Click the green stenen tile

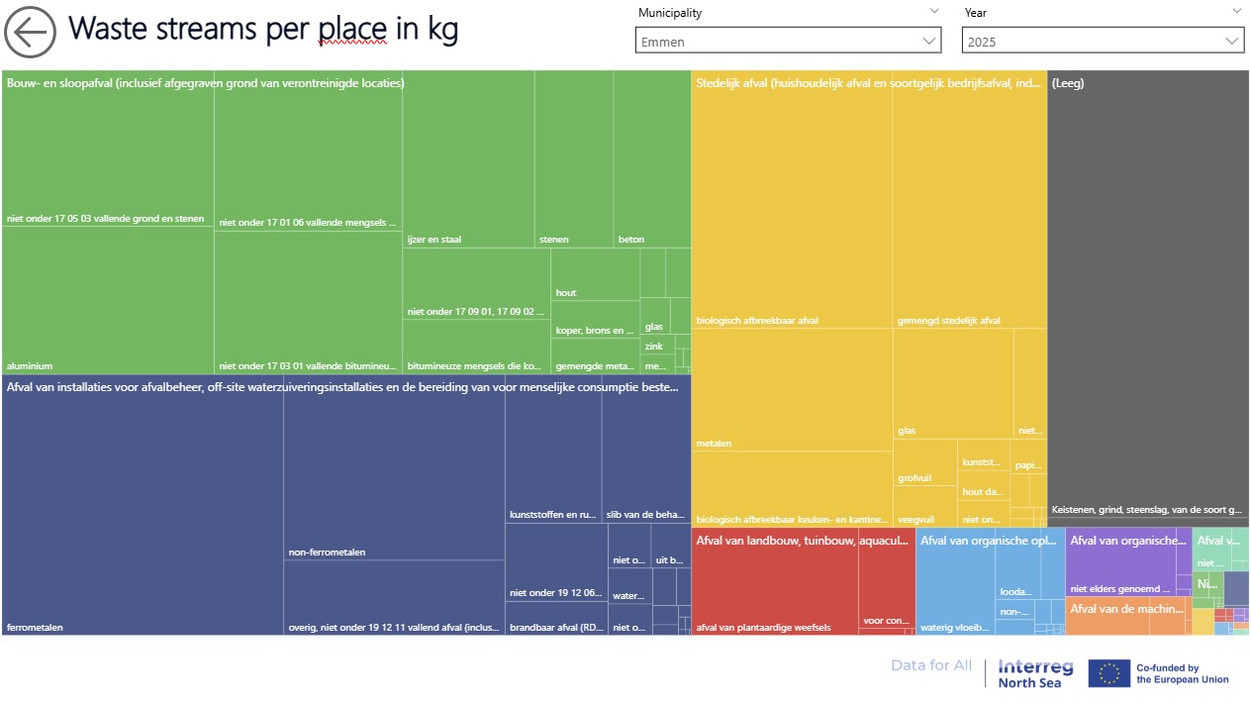coord(573,163)
